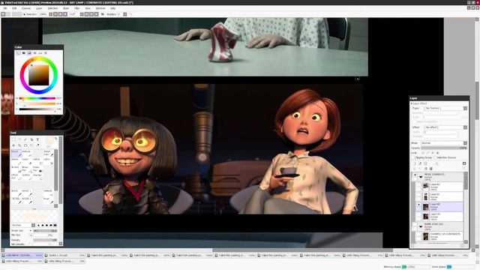This screenshot has height=270, width=480.
Task: Select the Layer 40 thumbnail
Action: [x=425, y=207]
